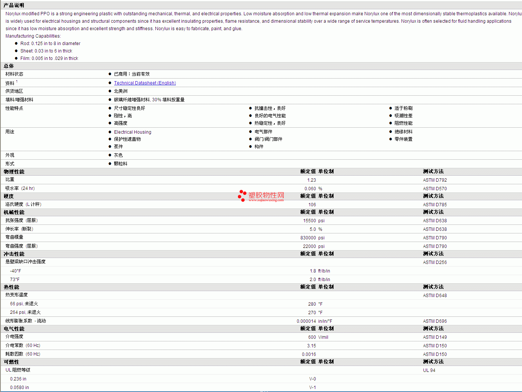Click the red dots watermark logo
522x392 pixels.
click(242, 195)
